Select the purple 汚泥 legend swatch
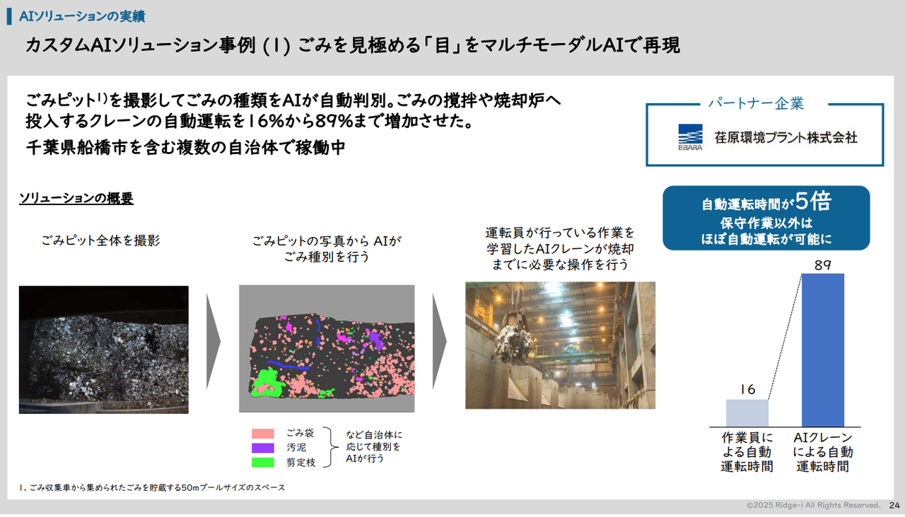Viewport: 905px width, 517px height. pyautogui.click(x=262, y=448)
